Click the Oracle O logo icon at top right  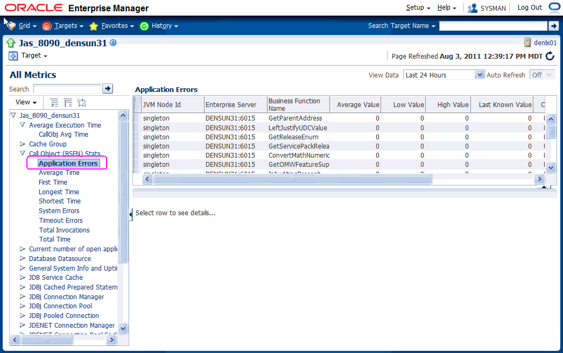click(x=554, y=8)
